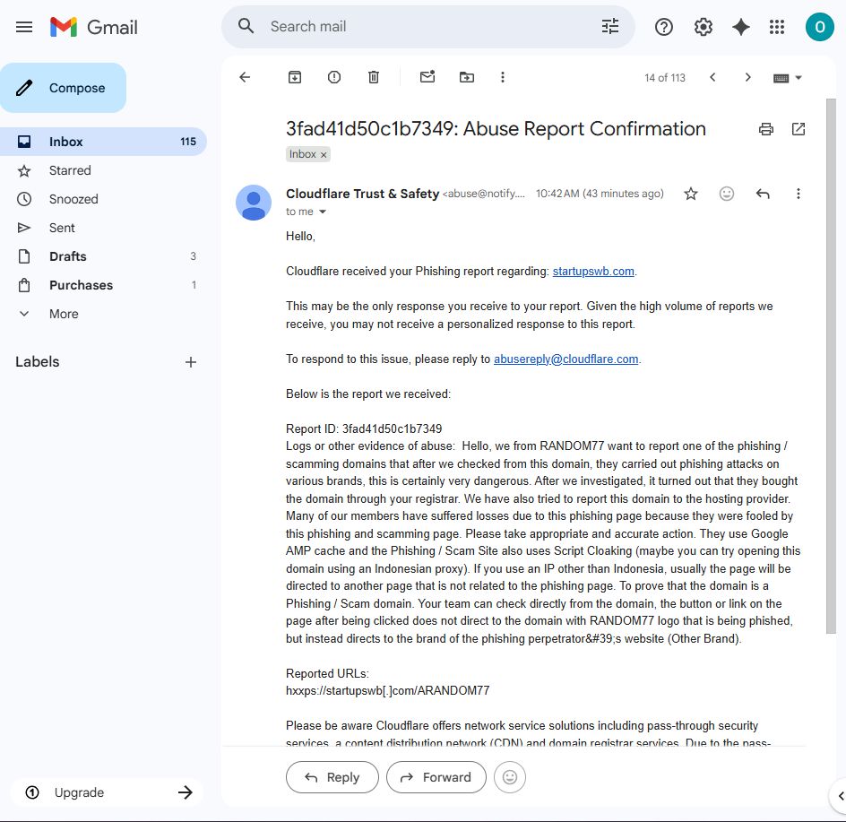Add emoji reaction at message bottom

click(x=509, y=776)
